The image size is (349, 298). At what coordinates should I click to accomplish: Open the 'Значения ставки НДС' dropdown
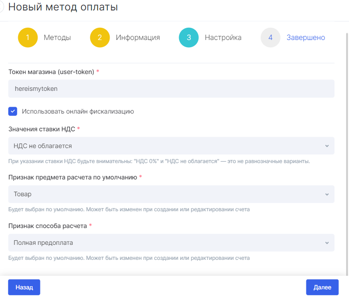[x=171, y=146]
